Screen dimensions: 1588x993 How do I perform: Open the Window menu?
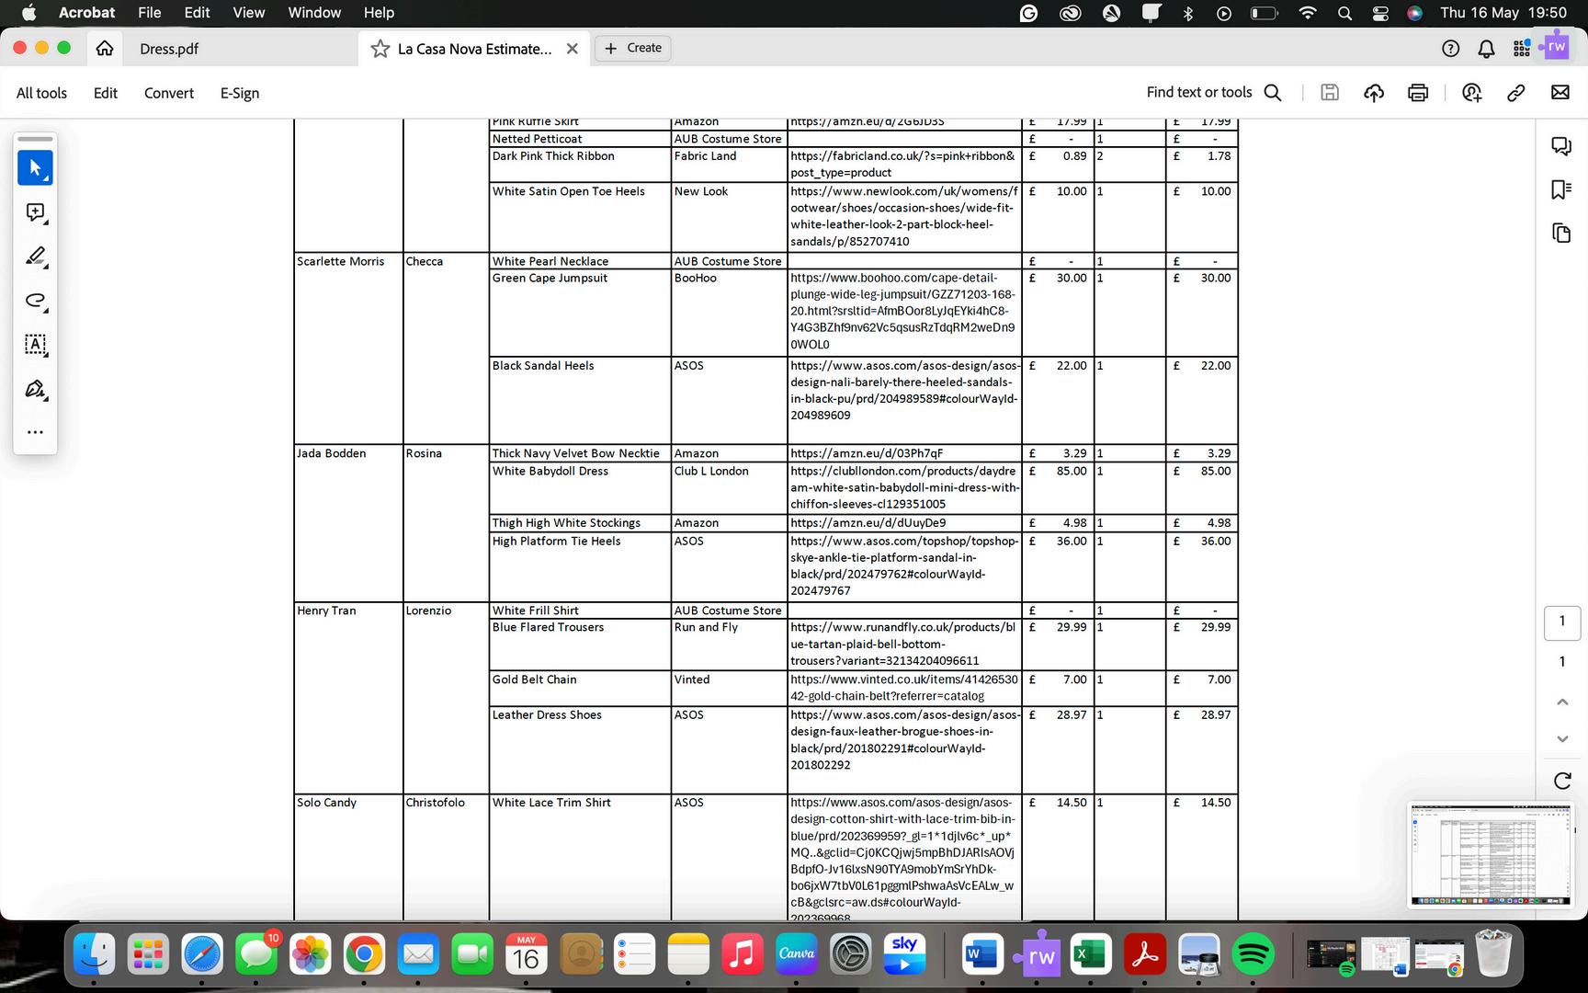[x=314, y=13]
